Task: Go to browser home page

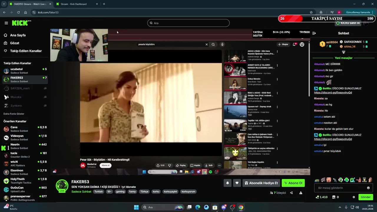Action: point(25,12)
